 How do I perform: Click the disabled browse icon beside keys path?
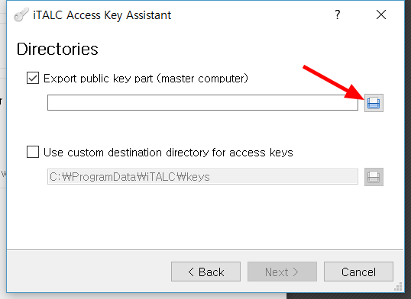point(374,177)
